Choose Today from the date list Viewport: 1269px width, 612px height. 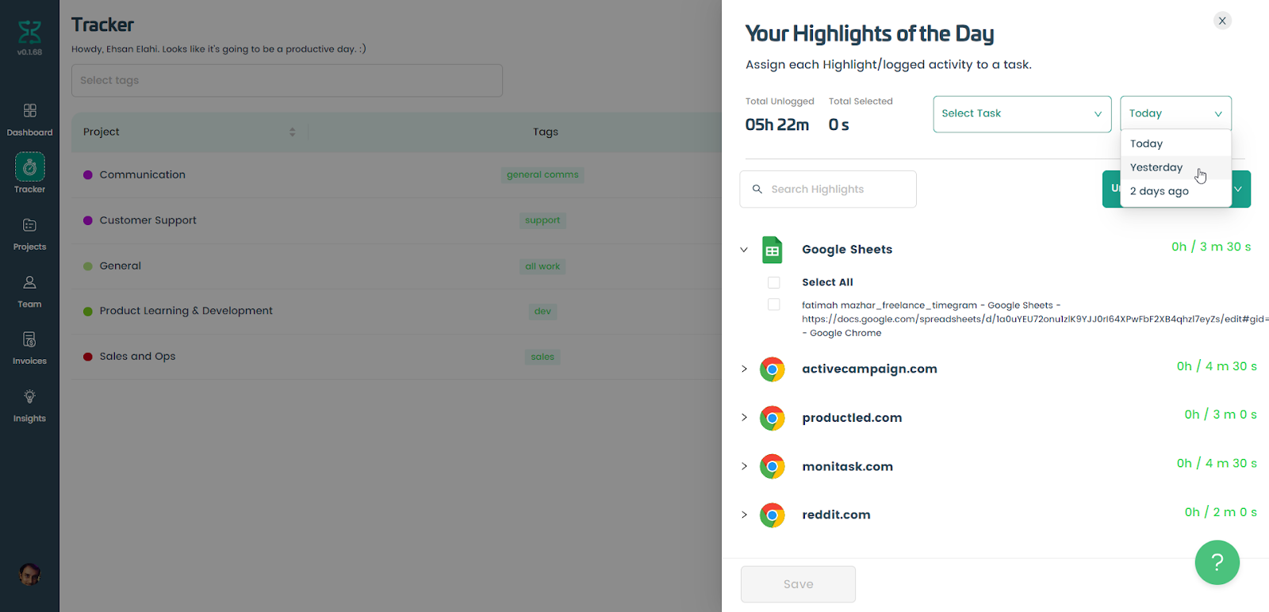(1175, 143)
